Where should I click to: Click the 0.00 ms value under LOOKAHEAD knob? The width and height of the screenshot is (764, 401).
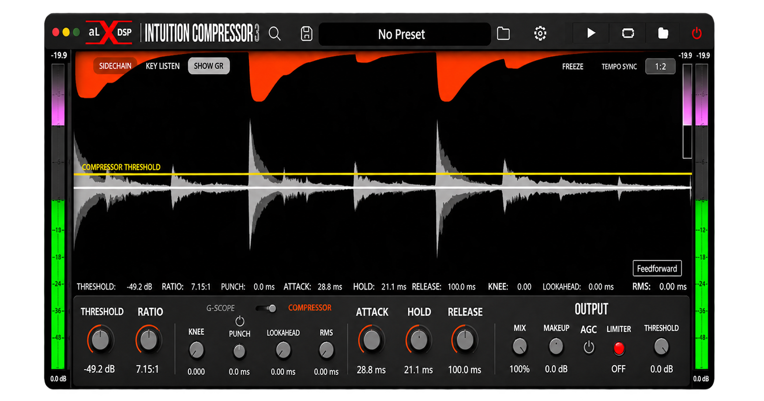(283, 372)
